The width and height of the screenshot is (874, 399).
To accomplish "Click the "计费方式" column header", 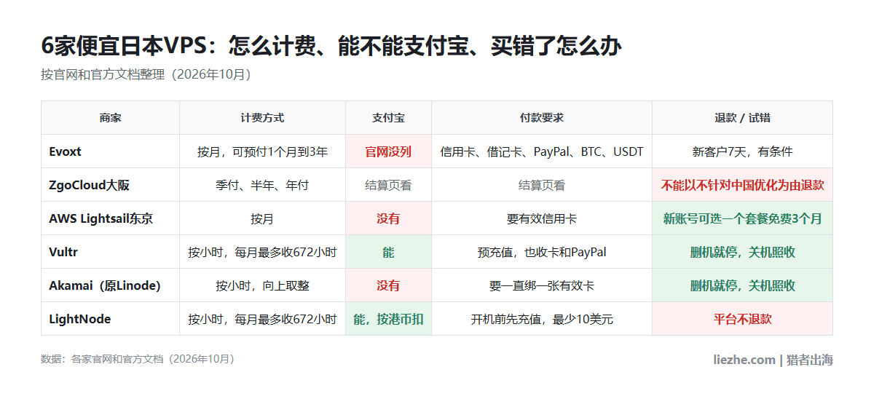I will pos(262,118).
